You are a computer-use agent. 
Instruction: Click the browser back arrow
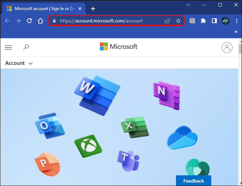[x=7, y=21]
